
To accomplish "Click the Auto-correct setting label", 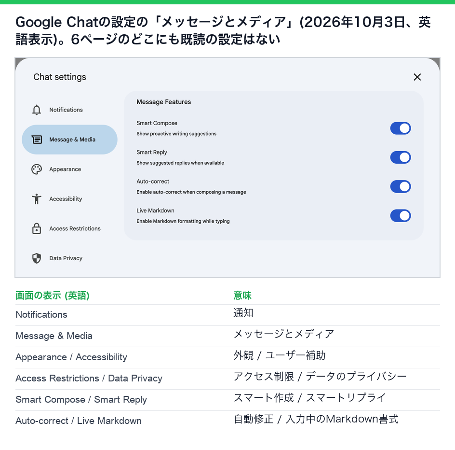I will pyautogui.click(x=153, y=182).
